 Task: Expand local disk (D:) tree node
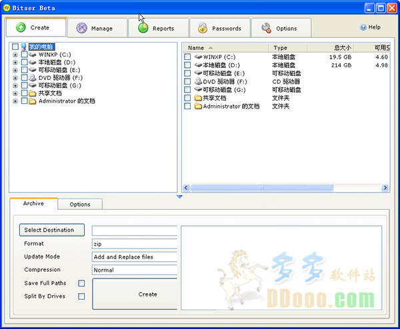pos(15,63)
